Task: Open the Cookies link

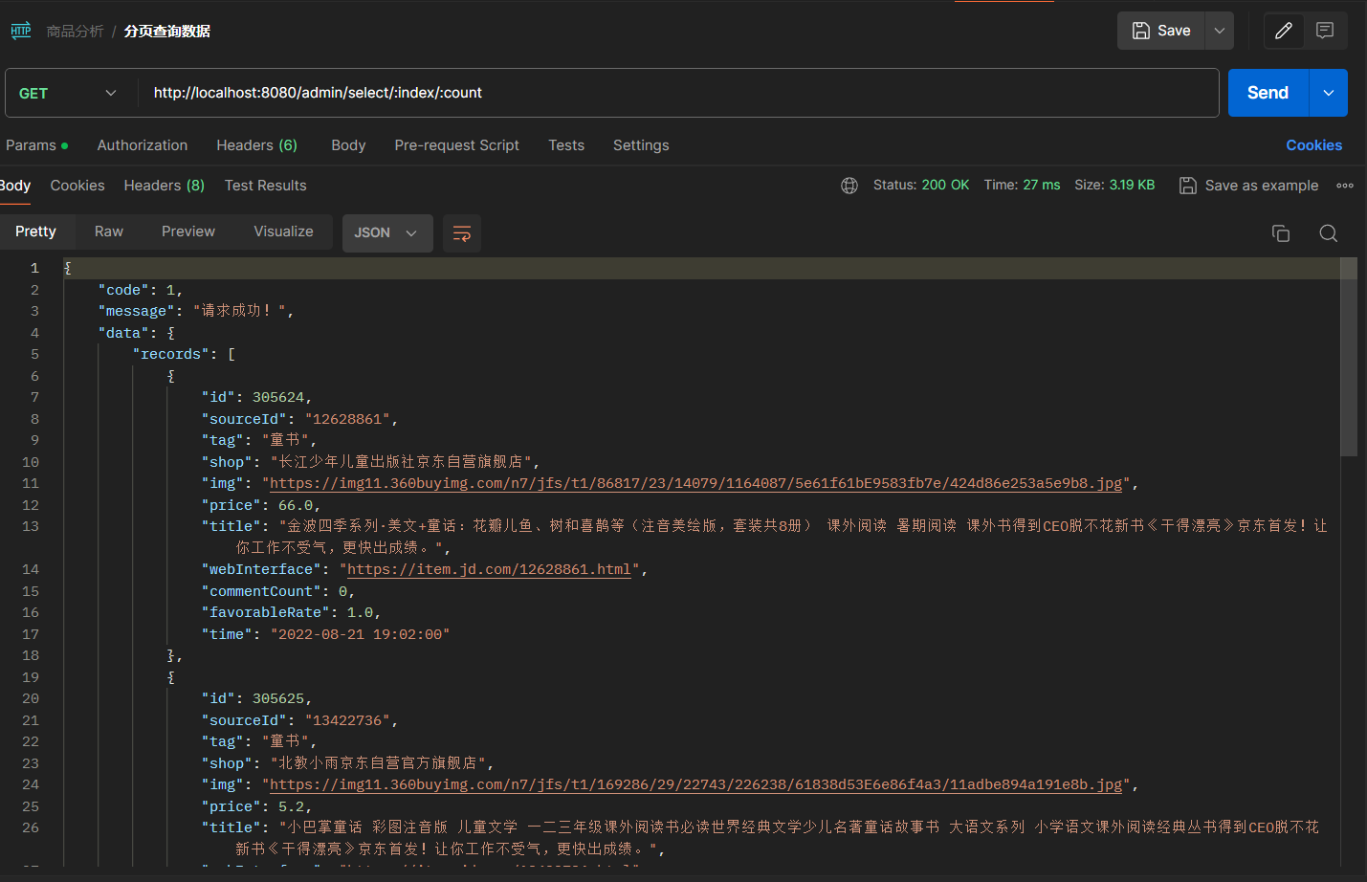Action: (1313, 145)
